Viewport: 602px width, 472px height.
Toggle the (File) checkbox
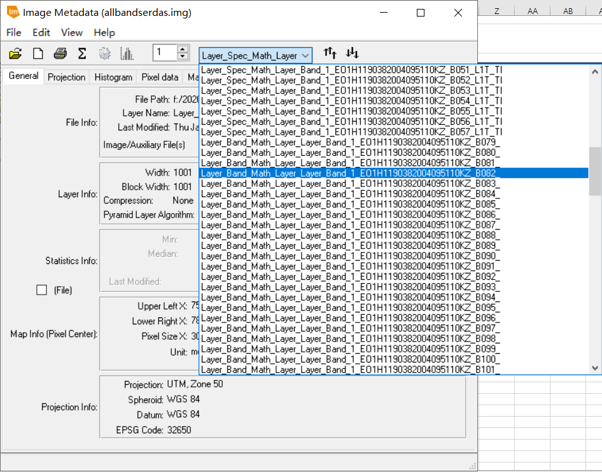(41, 290)
